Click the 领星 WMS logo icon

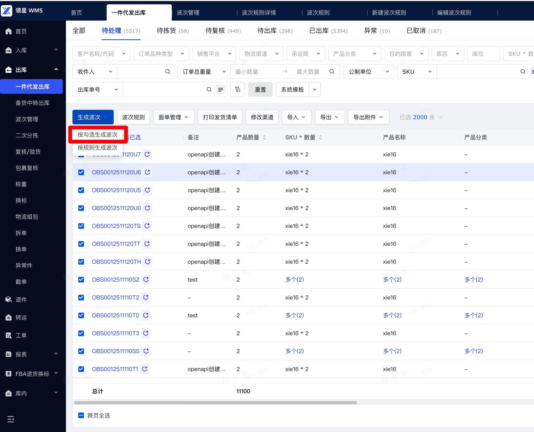tap(7, 11)
